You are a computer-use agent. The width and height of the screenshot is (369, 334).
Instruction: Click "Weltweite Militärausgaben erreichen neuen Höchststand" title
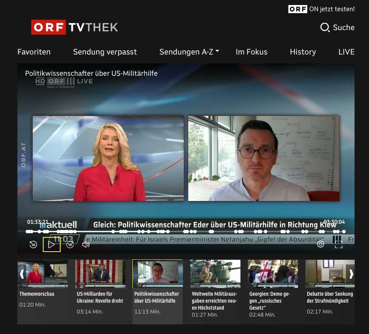tap(214, 301)
